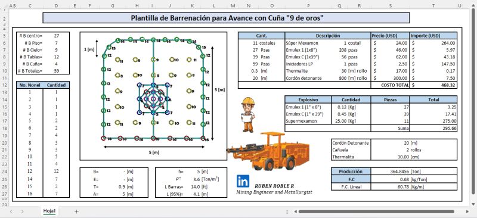
Task: Click the horizontal scrollbar left arrow
Action: [295, 211]
